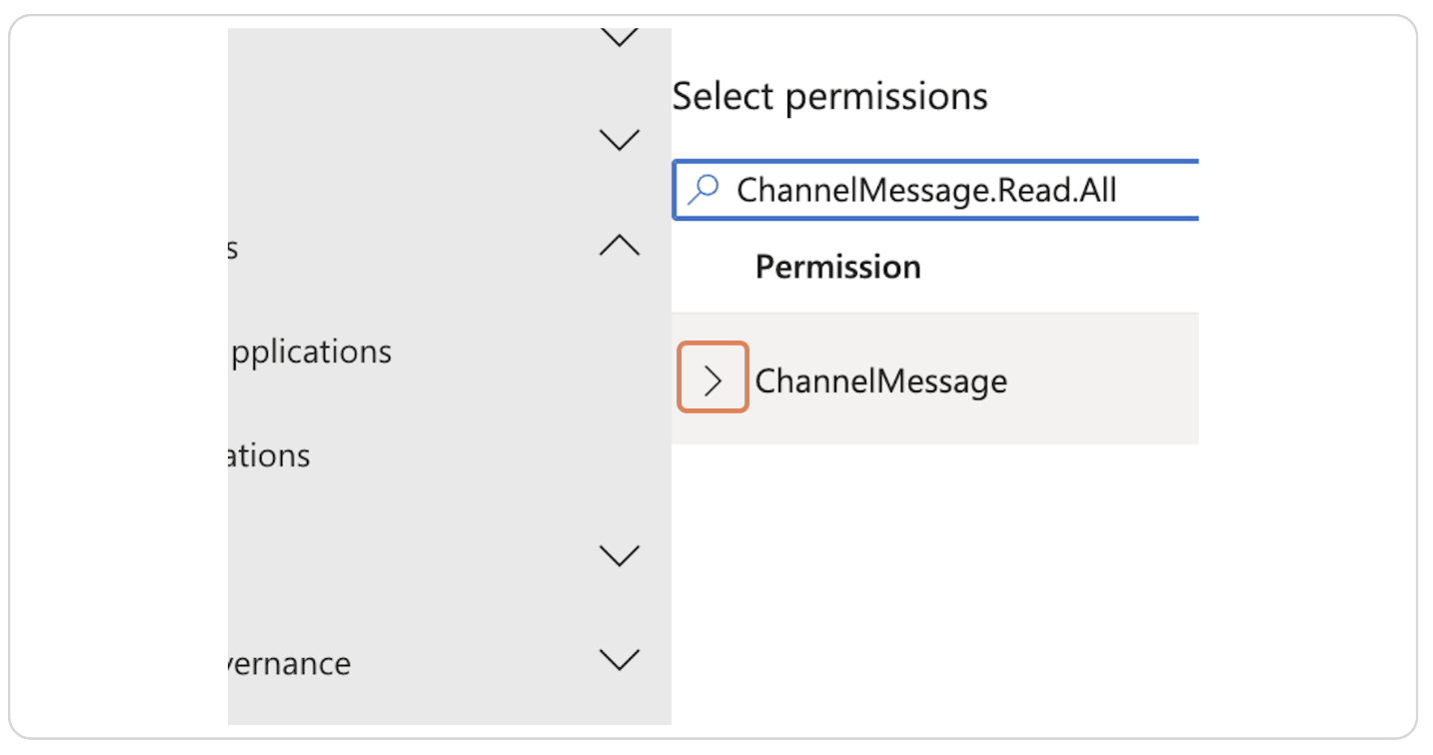Image resolution: width=1433 pixels, height=755 pixels.
Task: Click blank area of ChannelMessage row right of label
Action: (x=1099, y=380)
